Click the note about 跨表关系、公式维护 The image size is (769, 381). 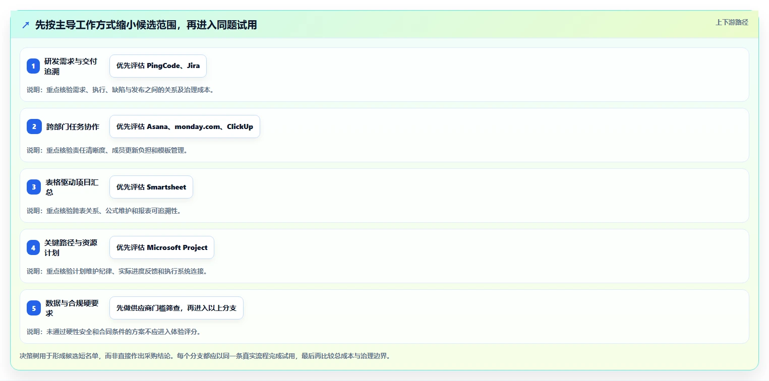click(104, 211)
